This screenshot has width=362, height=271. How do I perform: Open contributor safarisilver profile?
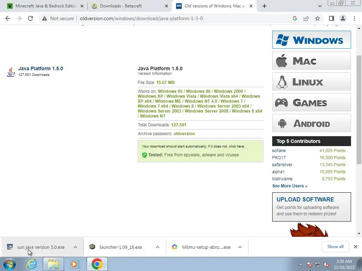[282, 165]
